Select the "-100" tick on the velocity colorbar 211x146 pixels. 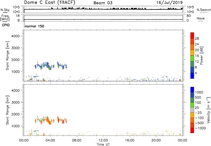pos(199,118)
